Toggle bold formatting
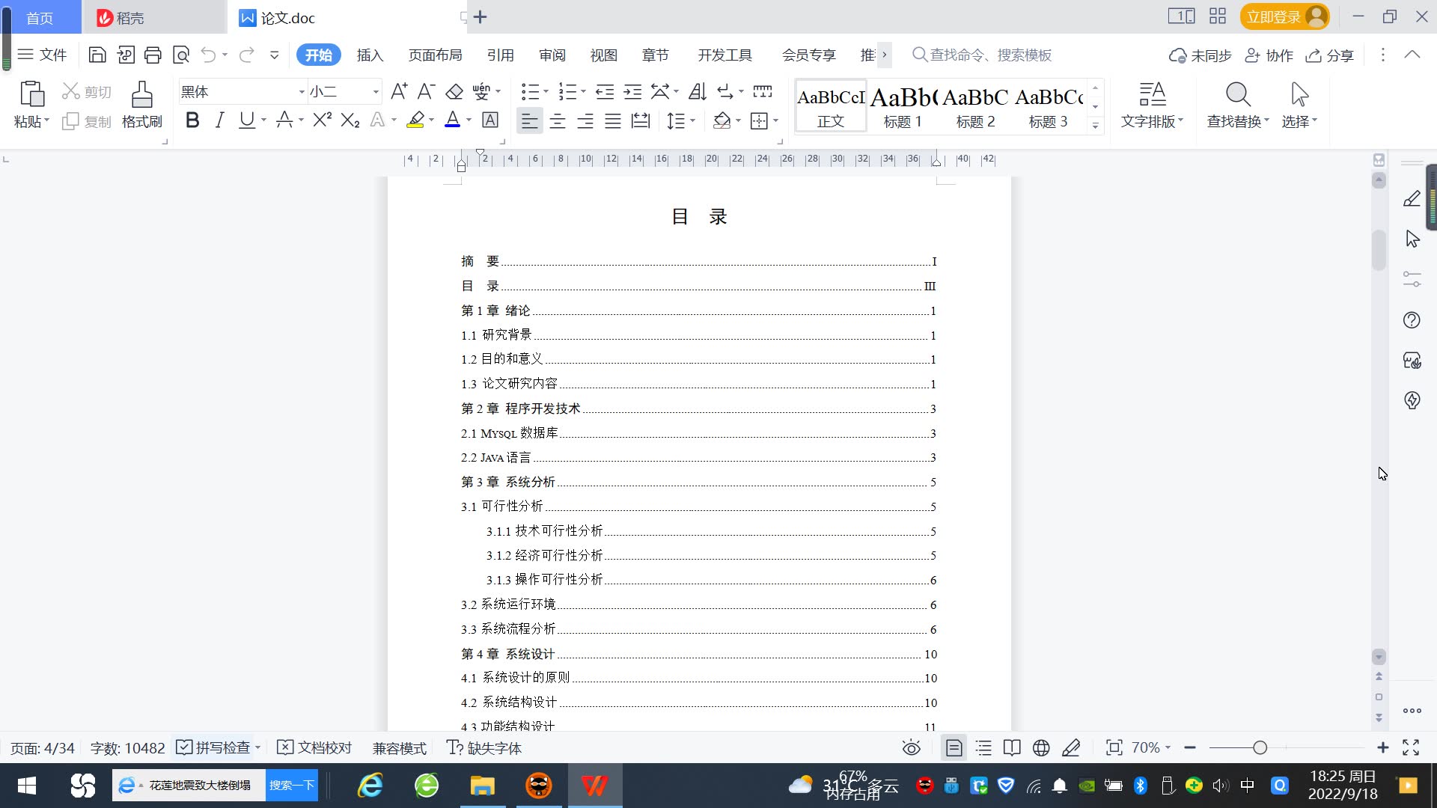The width and height of the screenshot is (1437, 808). (x=192, y=120)
